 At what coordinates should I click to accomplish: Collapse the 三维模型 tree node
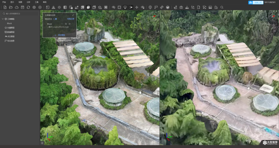[x=3, y=19]
